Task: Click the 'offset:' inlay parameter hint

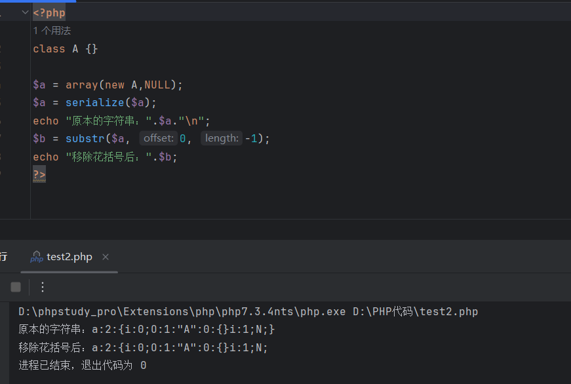Action: click(159, 138)
